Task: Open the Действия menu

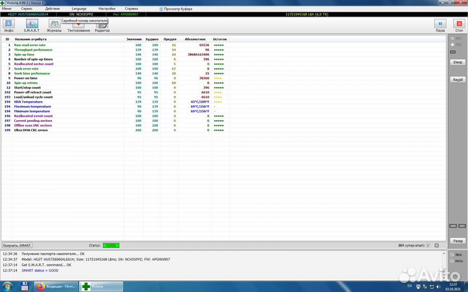Action: pyautogui.click(x=53, y=8)
